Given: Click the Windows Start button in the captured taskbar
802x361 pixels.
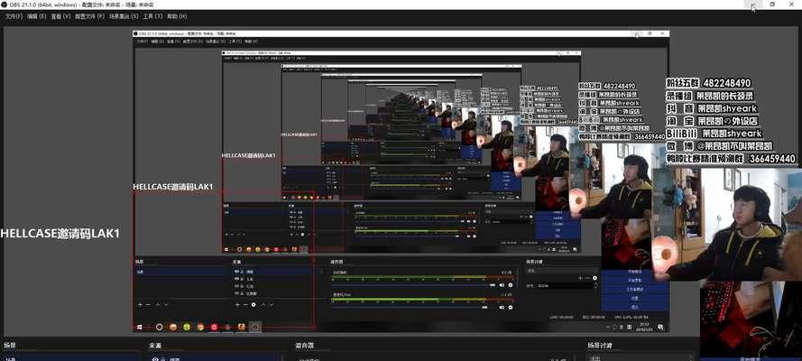Looking at the screenshot, I should 139,327.
